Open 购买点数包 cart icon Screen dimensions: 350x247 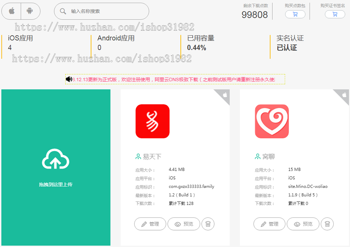coord(295,14)
